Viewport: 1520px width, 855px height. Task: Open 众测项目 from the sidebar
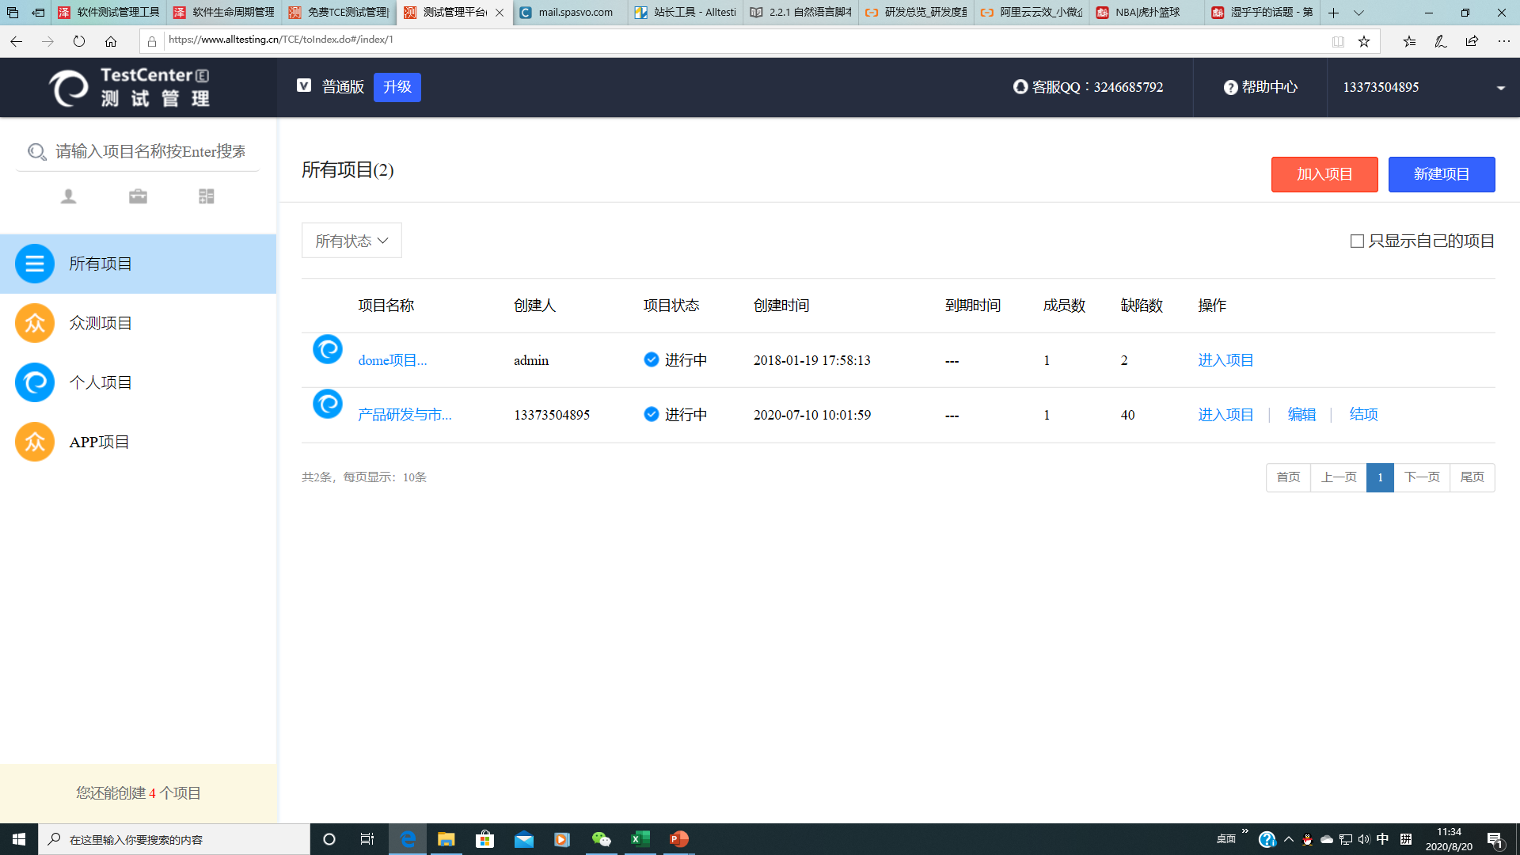coord(101,323)
